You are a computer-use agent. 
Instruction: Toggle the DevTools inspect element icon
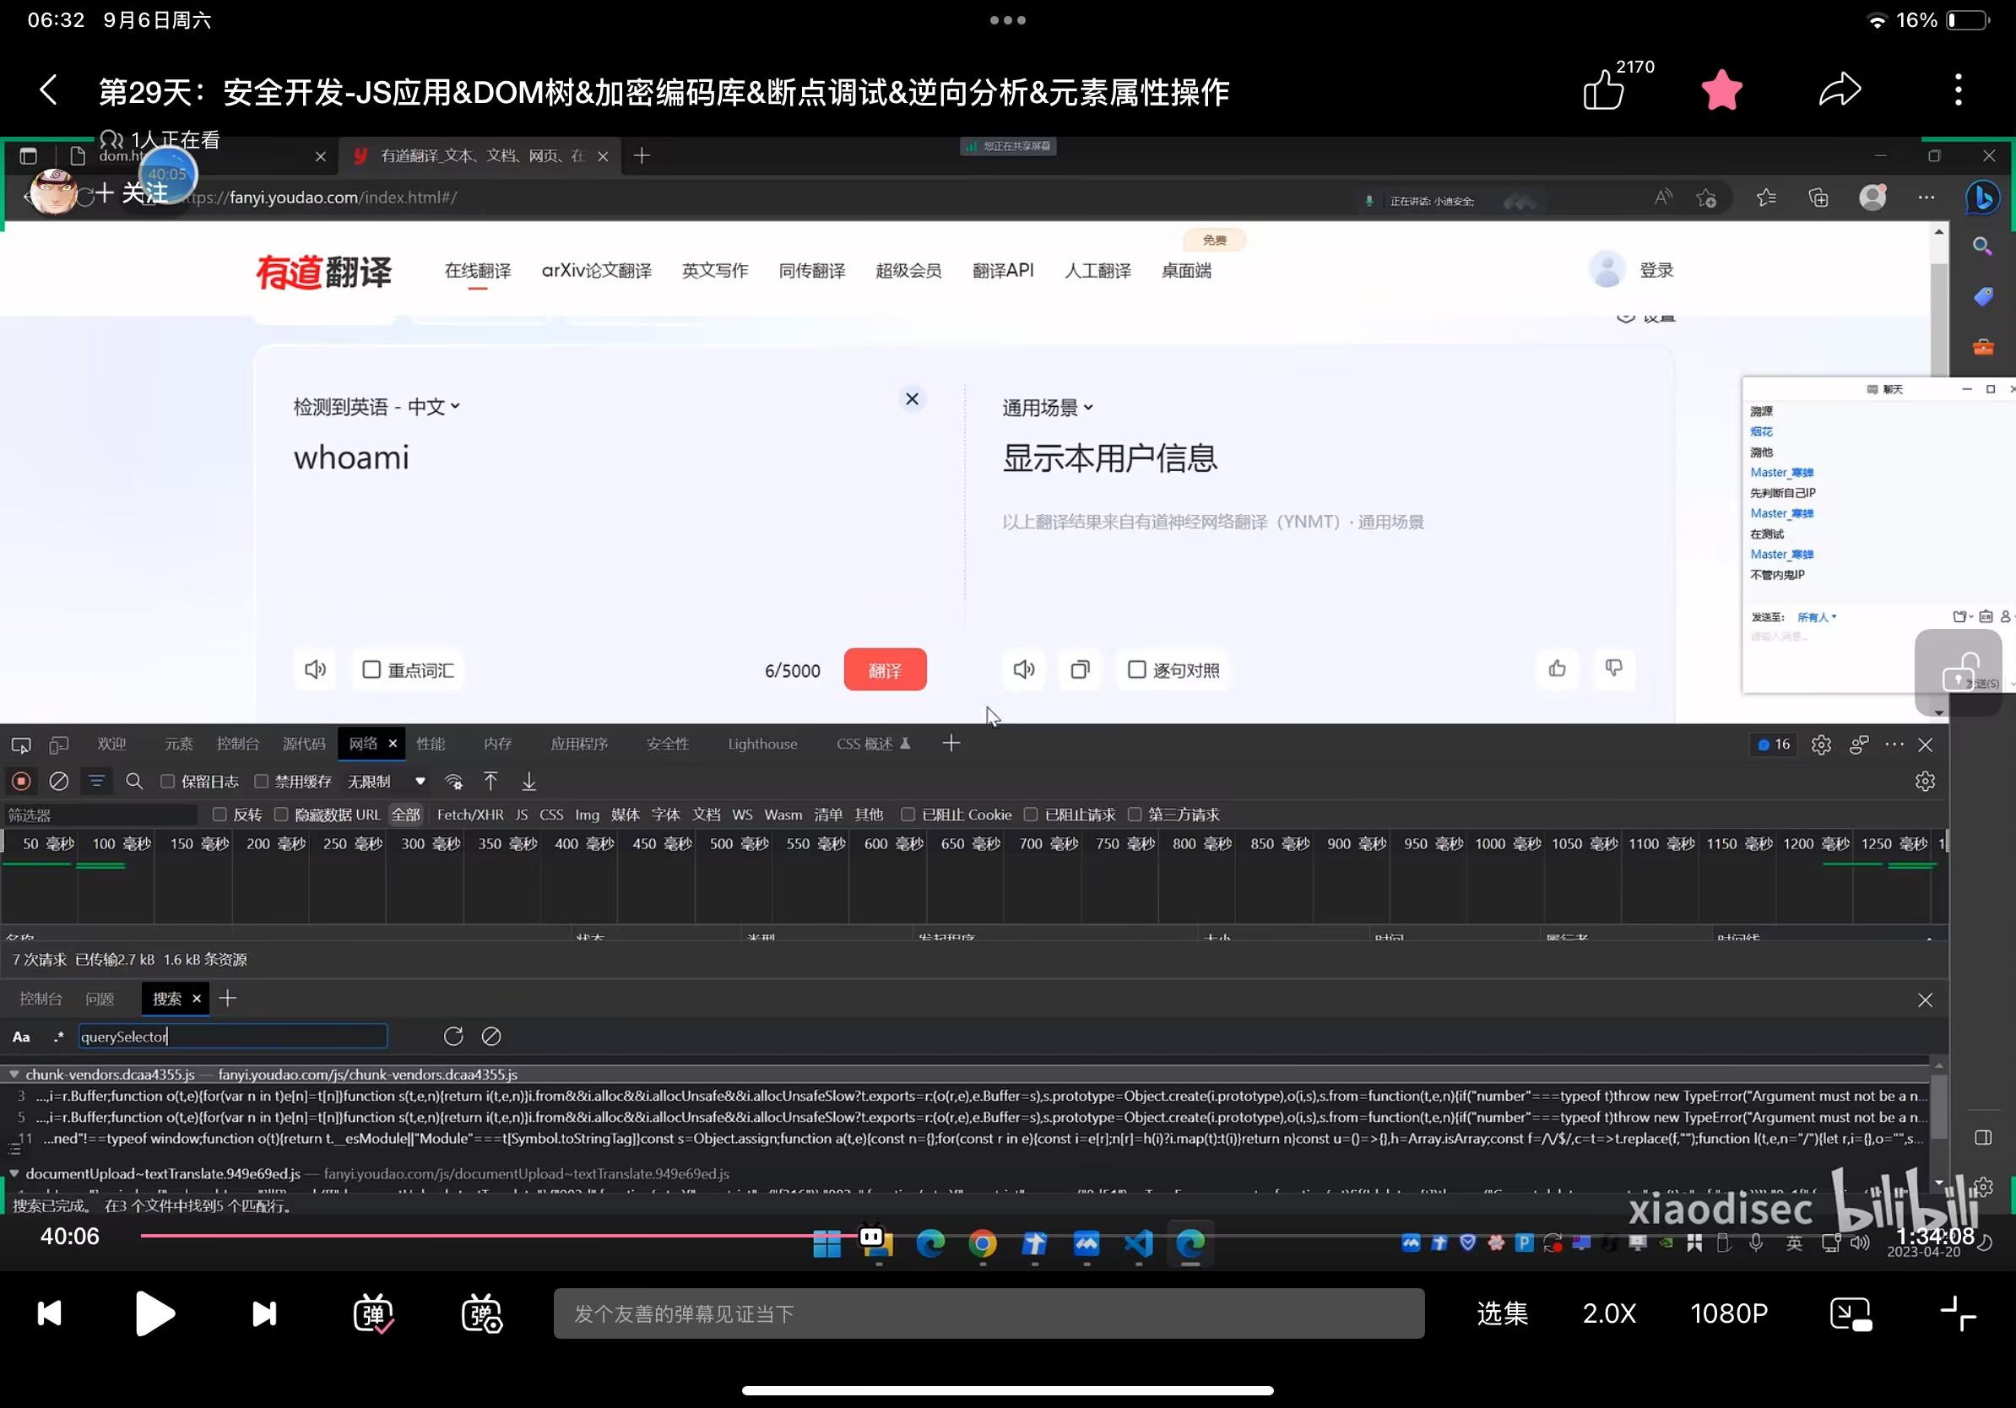click(21, 745)
